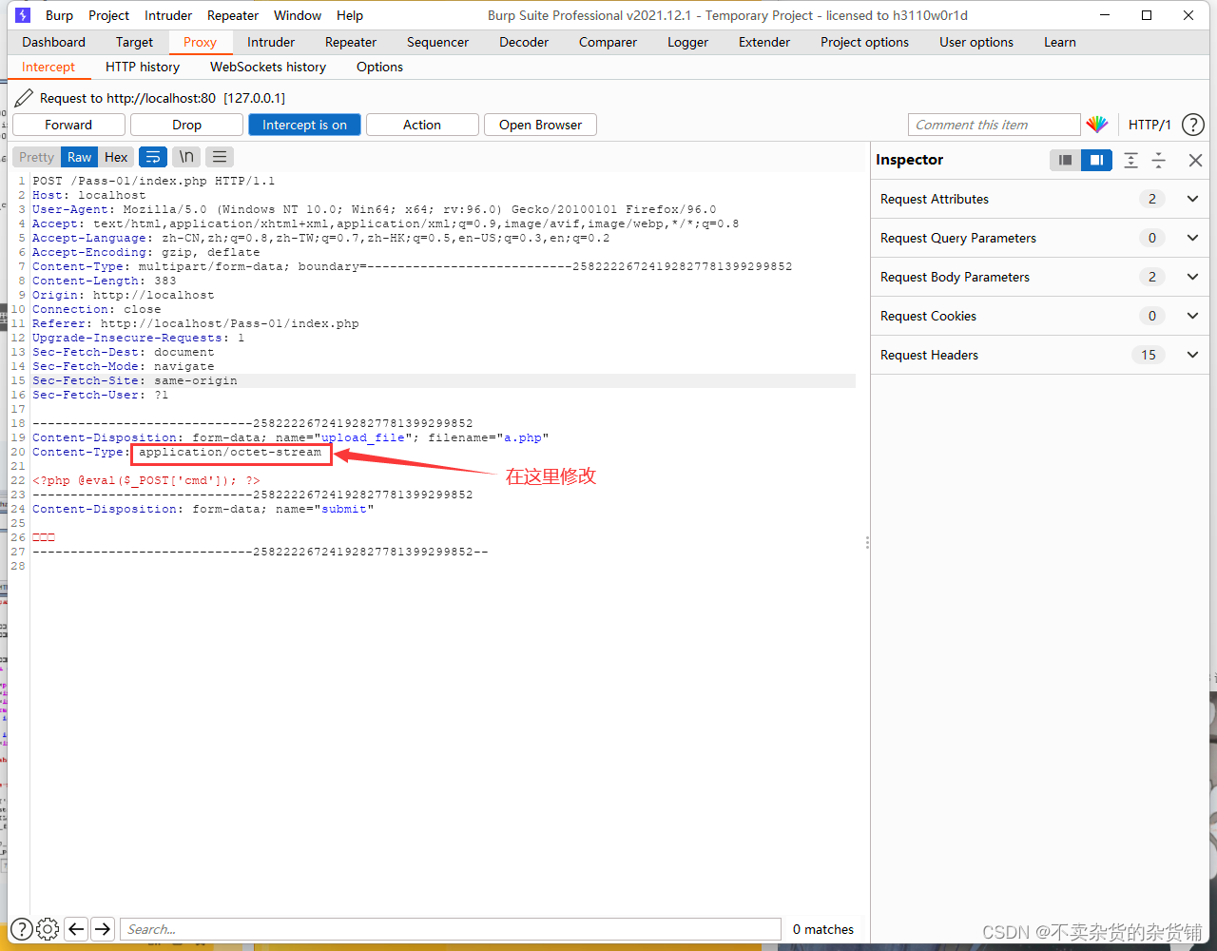Open the Burp menu
1217x951 pixels.
pos(59,15)
